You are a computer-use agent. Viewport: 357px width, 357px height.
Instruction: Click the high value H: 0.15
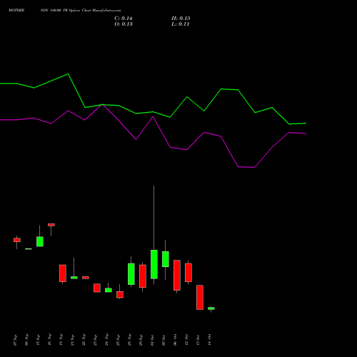coord(181,19)
